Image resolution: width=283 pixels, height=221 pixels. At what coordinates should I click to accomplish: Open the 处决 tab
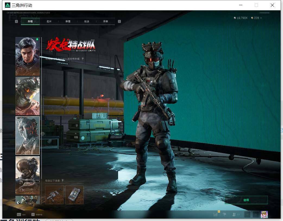pos(87,21)
